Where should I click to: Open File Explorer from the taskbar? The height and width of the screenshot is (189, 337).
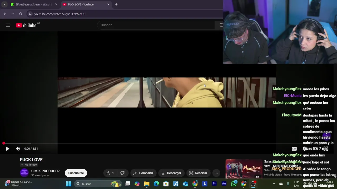[147, 184]
